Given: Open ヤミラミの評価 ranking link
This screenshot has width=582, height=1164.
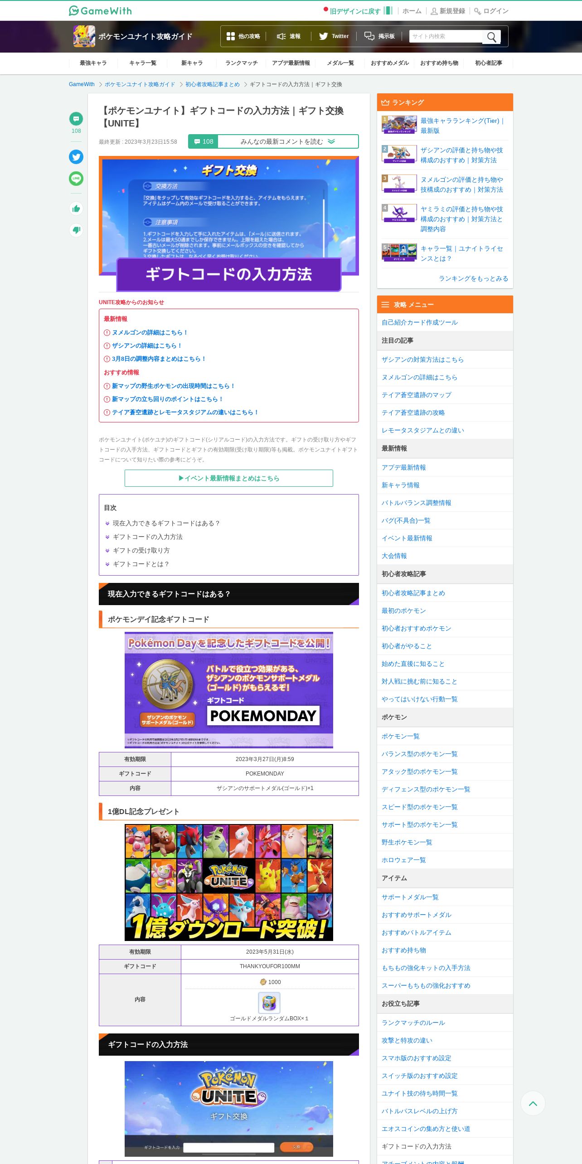Looking at the screenshot, I should (x=462, y=219).
